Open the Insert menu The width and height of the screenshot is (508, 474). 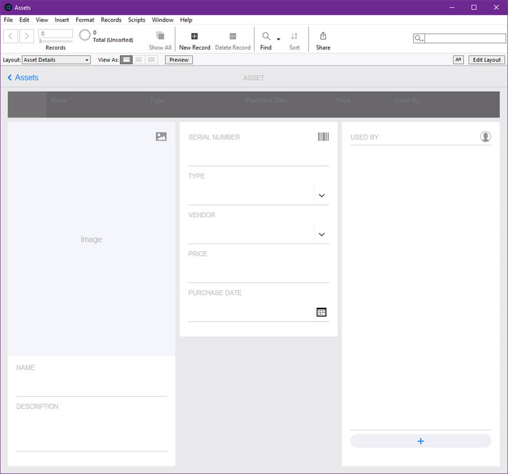pyautogui.click(x=62, y=20)
